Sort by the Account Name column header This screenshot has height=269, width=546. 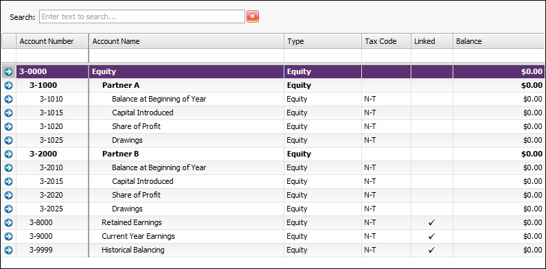click(186, 41)
